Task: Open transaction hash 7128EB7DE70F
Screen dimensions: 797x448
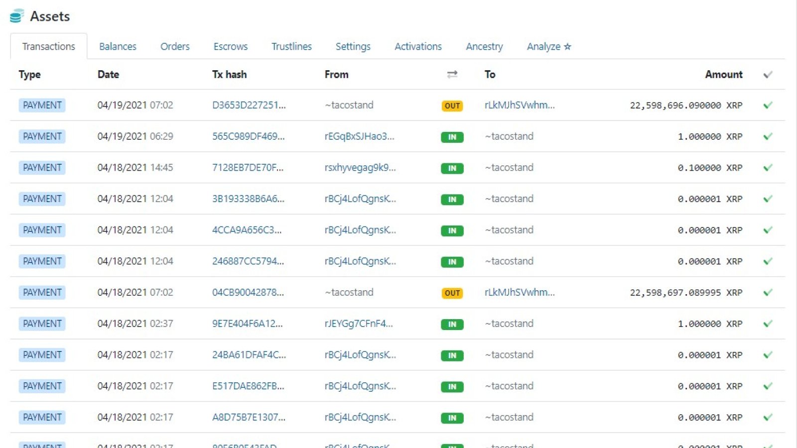Action: point(248,168)
